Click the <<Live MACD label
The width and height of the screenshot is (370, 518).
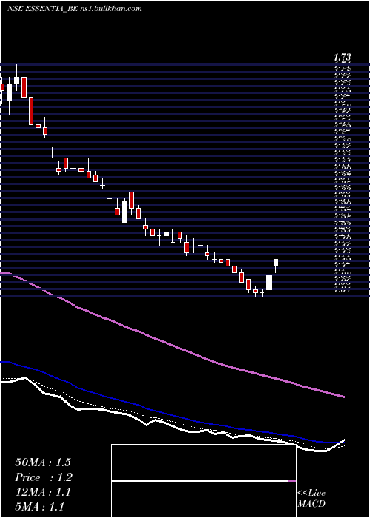point(312,498)
